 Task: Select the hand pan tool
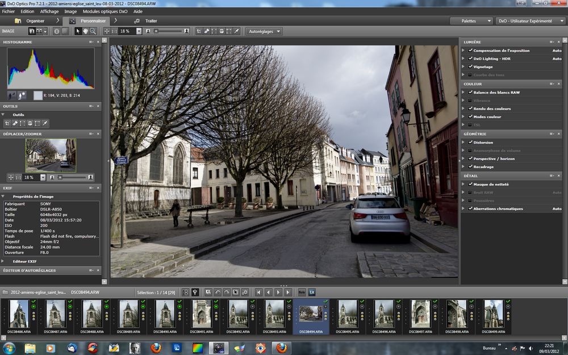[86, 31]
